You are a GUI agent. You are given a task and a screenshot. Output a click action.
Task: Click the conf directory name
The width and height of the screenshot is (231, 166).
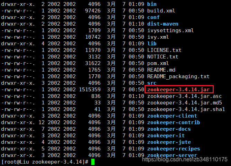pyautogui.click(x=153, y=17)
